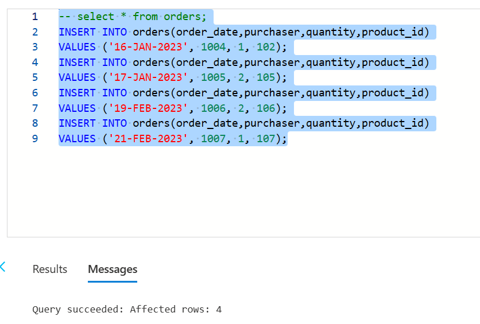Screen dimensions: 480x324
Task: Click the '19-FEB-2023' date string
Action: coord(148,108)
